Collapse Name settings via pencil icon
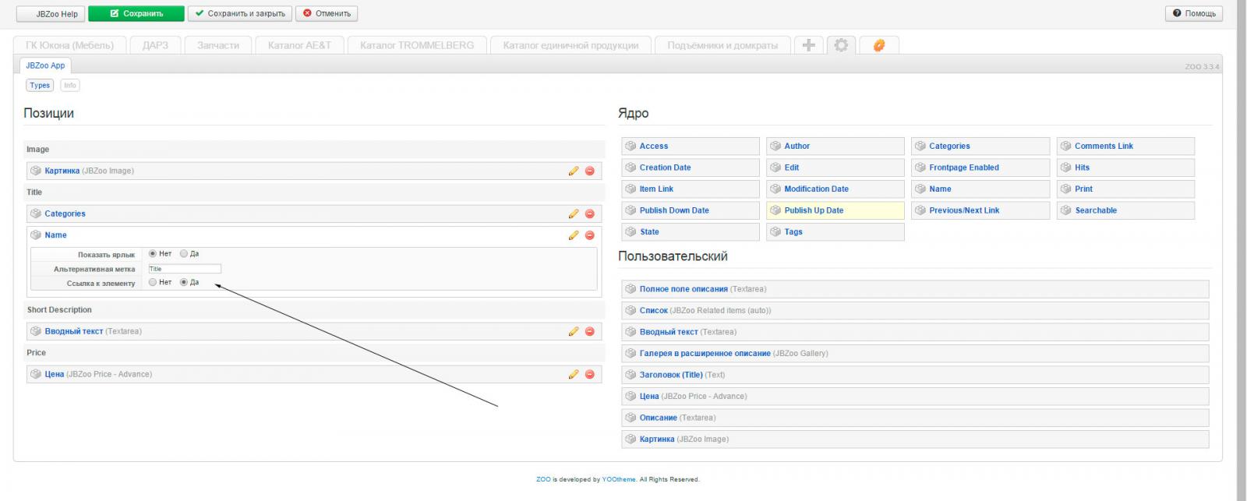Viewport: 1247px width, 501px height. click(574, 235)
